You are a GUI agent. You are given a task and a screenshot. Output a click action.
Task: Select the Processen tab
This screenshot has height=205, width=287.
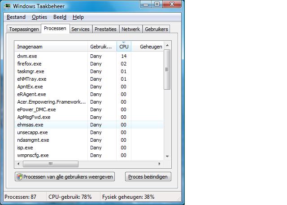point(55,28)
